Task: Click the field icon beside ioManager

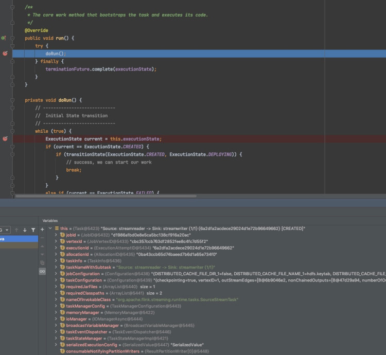Action: tap(62, 319)
